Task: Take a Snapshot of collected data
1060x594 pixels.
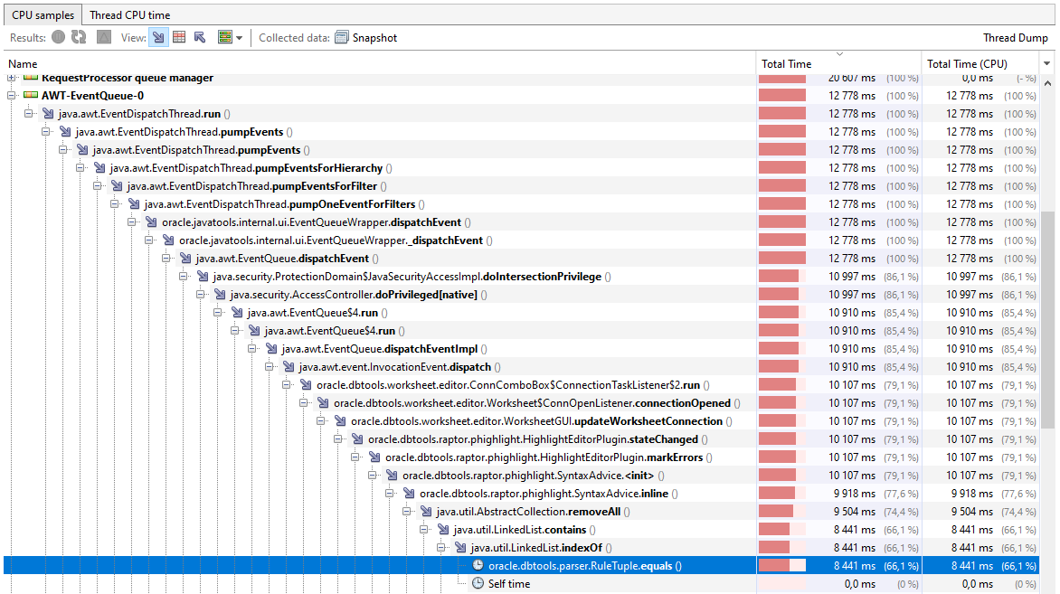Action: click(366, 37)
